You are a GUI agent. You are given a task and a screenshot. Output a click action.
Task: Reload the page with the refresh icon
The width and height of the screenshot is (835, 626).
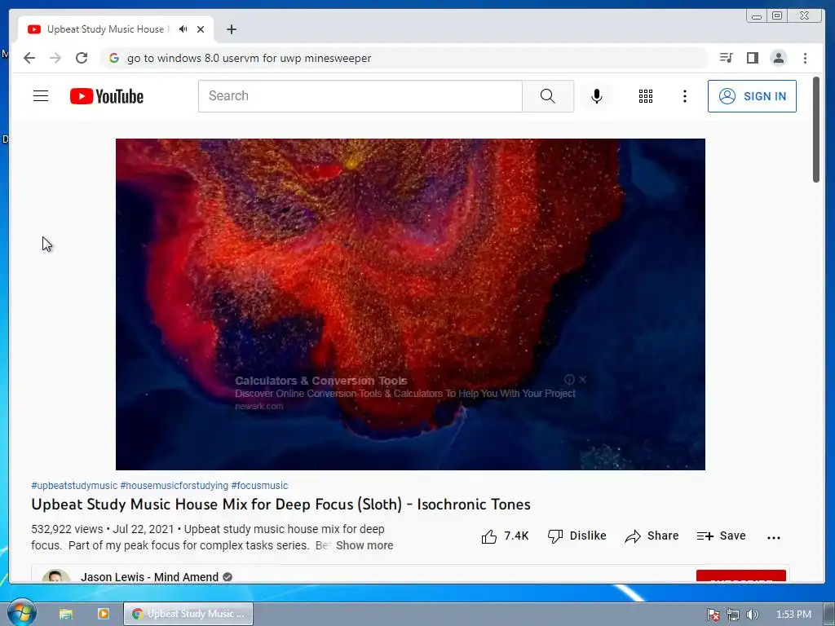82,58
